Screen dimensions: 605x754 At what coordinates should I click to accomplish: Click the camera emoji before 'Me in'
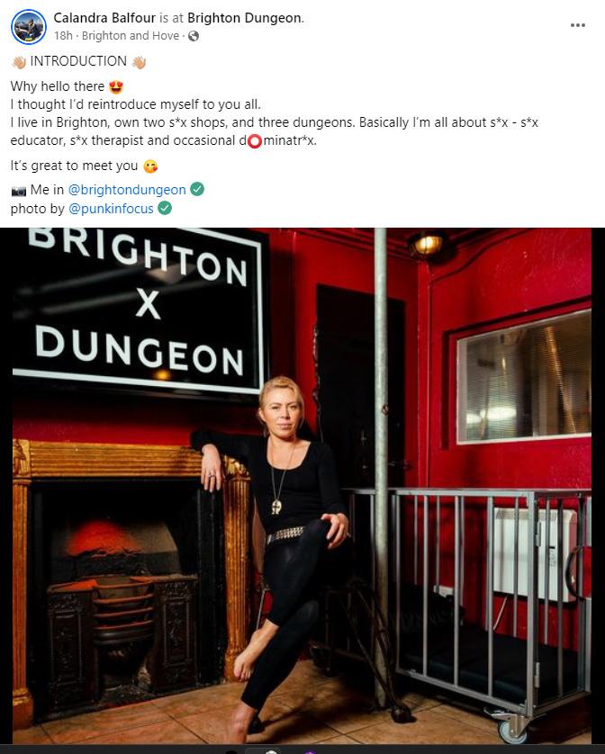[x=19, y=191]
